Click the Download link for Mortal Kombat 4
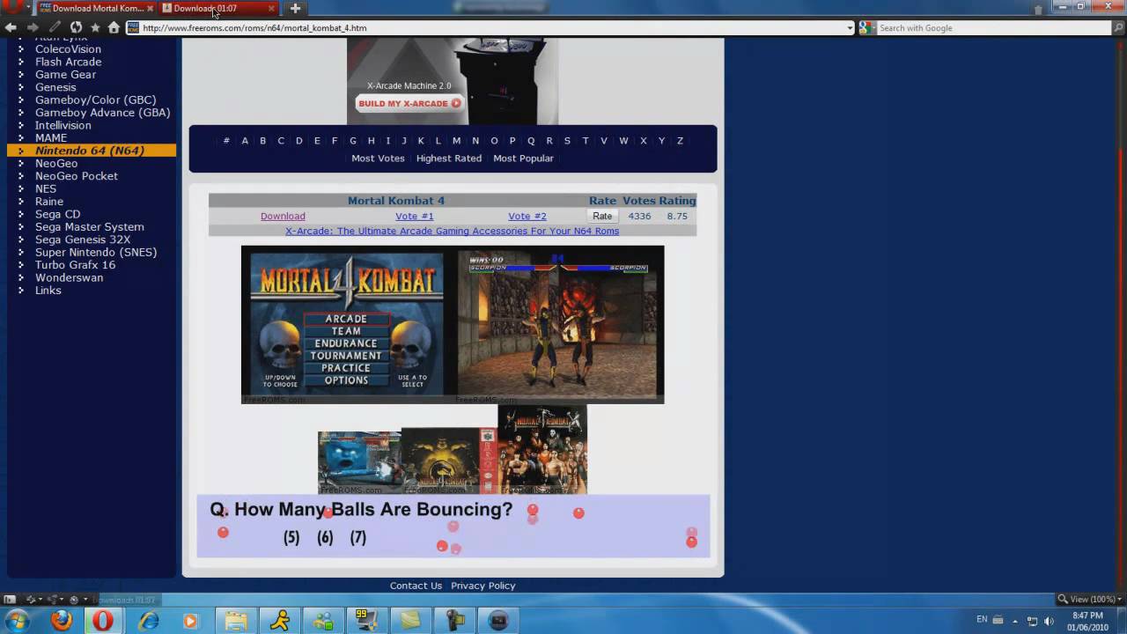1127x634 pixels. pyautogui.click(x=283, y=216)
